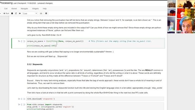195x110 pixels.
Task: Open the Cell menu
Action: click(x=6, y=9)
